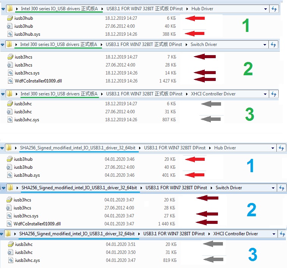Click Switch Driver breadcrumb in SHA256 address bar
The height and width of the screenshot is (271, 287).
pos(229,188)
